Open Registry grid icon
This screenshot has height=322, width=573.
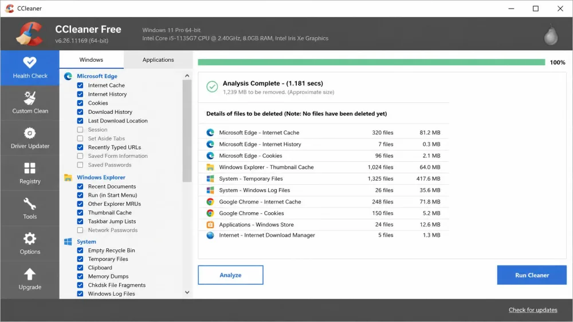[30, 168]
